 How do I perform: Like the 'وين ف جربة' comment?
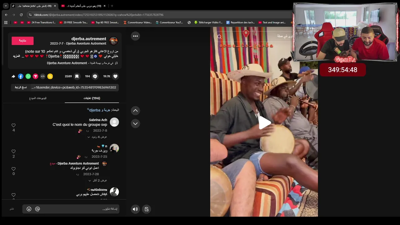coord(13,151)
